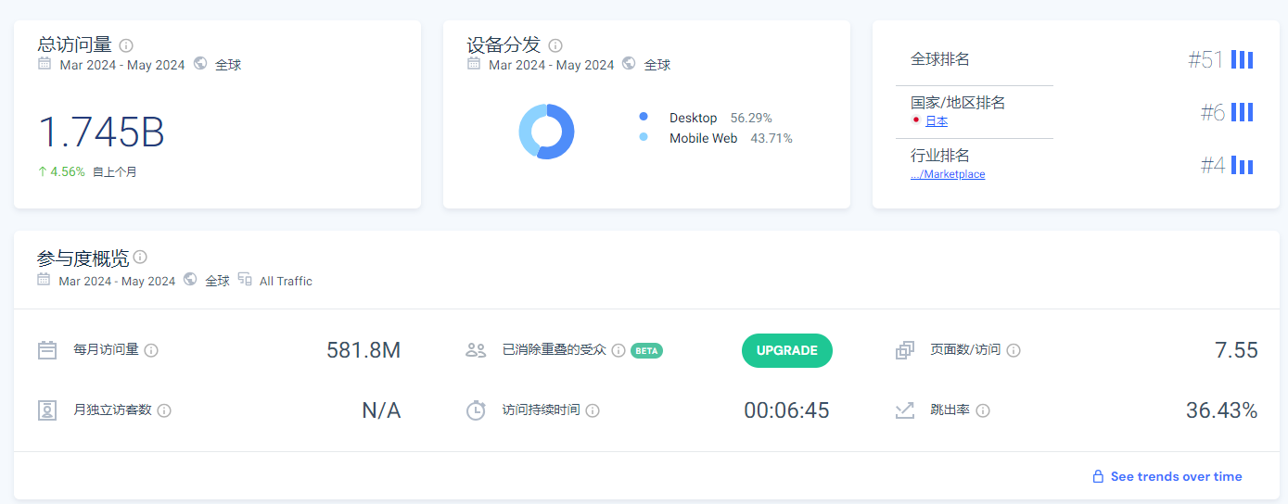The height and width of the screenshot is (504, 1288).
Task: Click info icon next to 已消除重叠的受众
Action: pos(618,350)
